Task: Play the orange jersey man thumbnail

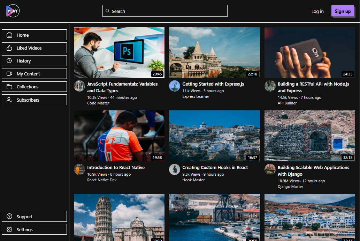Action: [x=119, y=136]
